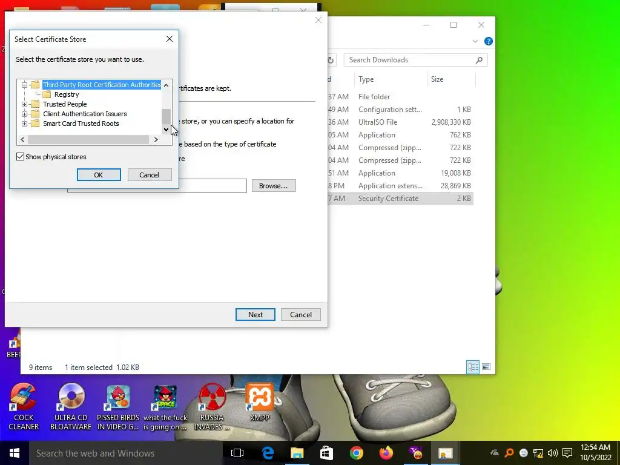Screen dimensions: 620x465
Task: Select Third-Party Root Certification Authorities folder
Action: coord(102,85)
